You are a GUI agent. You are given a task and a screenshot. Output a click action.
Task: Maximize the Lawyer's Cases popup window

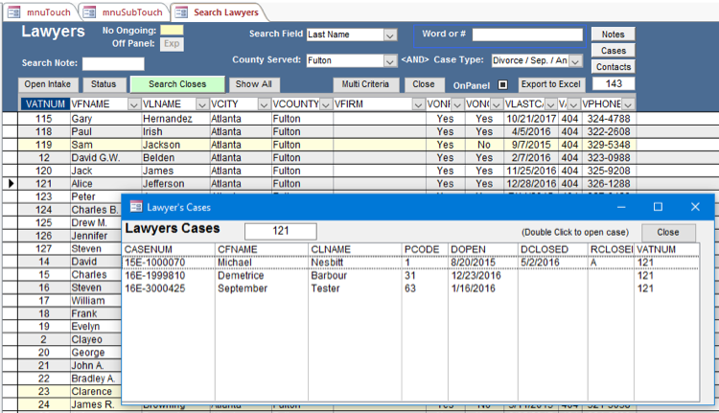pyautogui.click(x=658, y=206)
